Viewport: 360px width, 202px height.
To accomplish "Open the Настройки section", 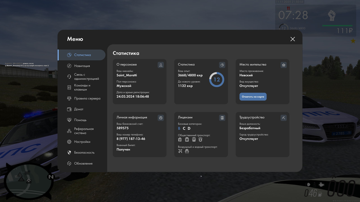I will point(82,142).
